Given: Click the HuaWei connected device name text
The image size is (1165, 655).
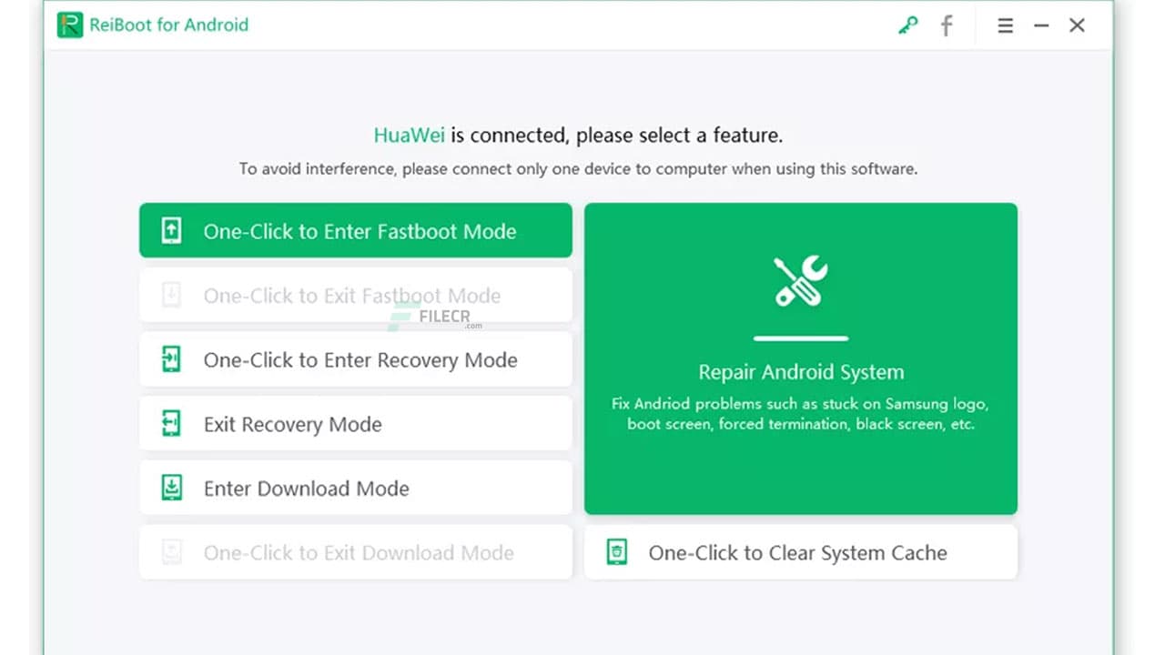Looking at the screenshot, I should (x=409, y=135).
